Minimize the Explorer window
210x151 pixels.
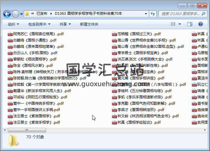click(182, 6)
